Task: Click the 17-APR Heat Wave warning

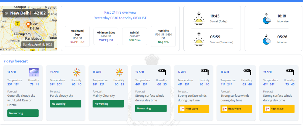Action: pyautogui.click(x=194, y=109)
